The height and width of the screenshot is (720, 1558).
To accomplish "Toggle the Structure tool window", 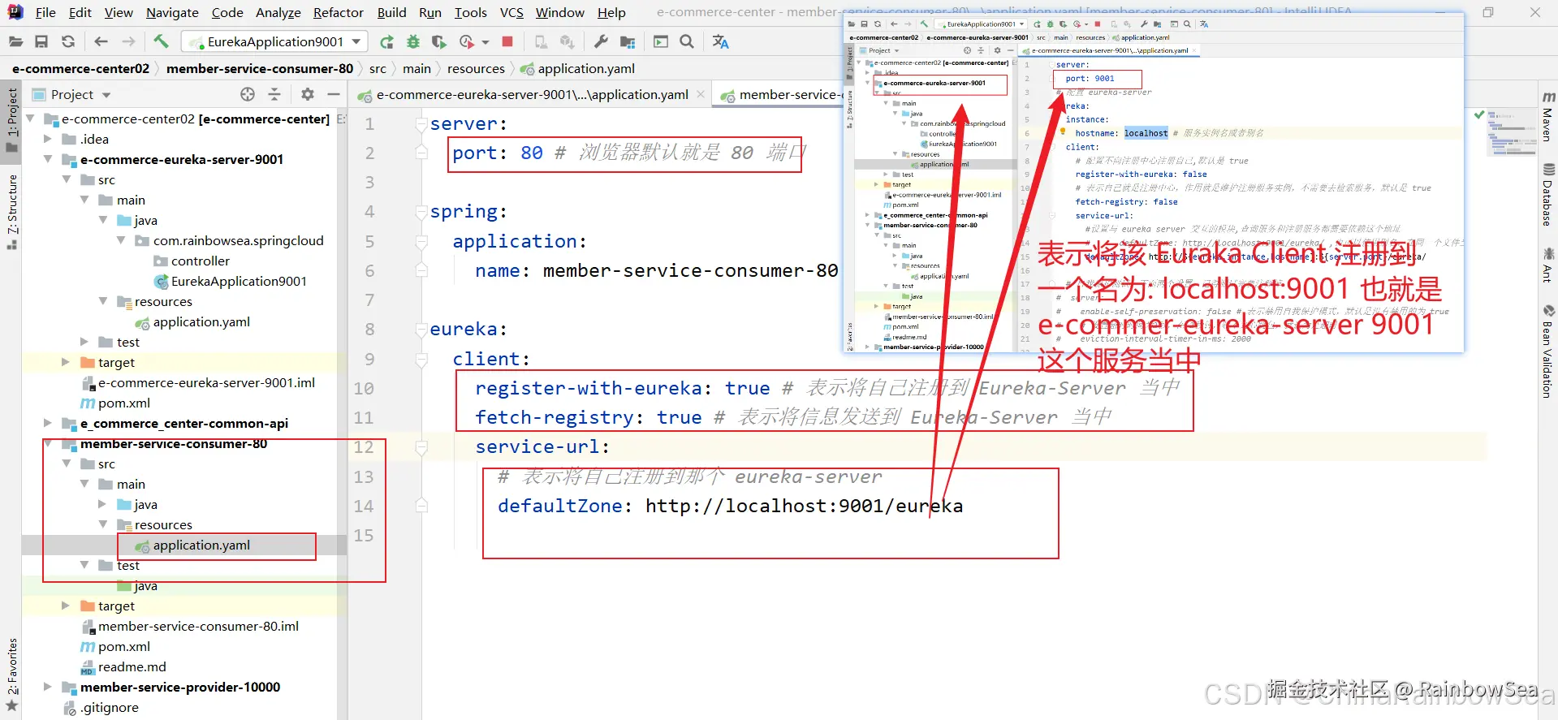I will pyautogui.click(x=11, y=212).
